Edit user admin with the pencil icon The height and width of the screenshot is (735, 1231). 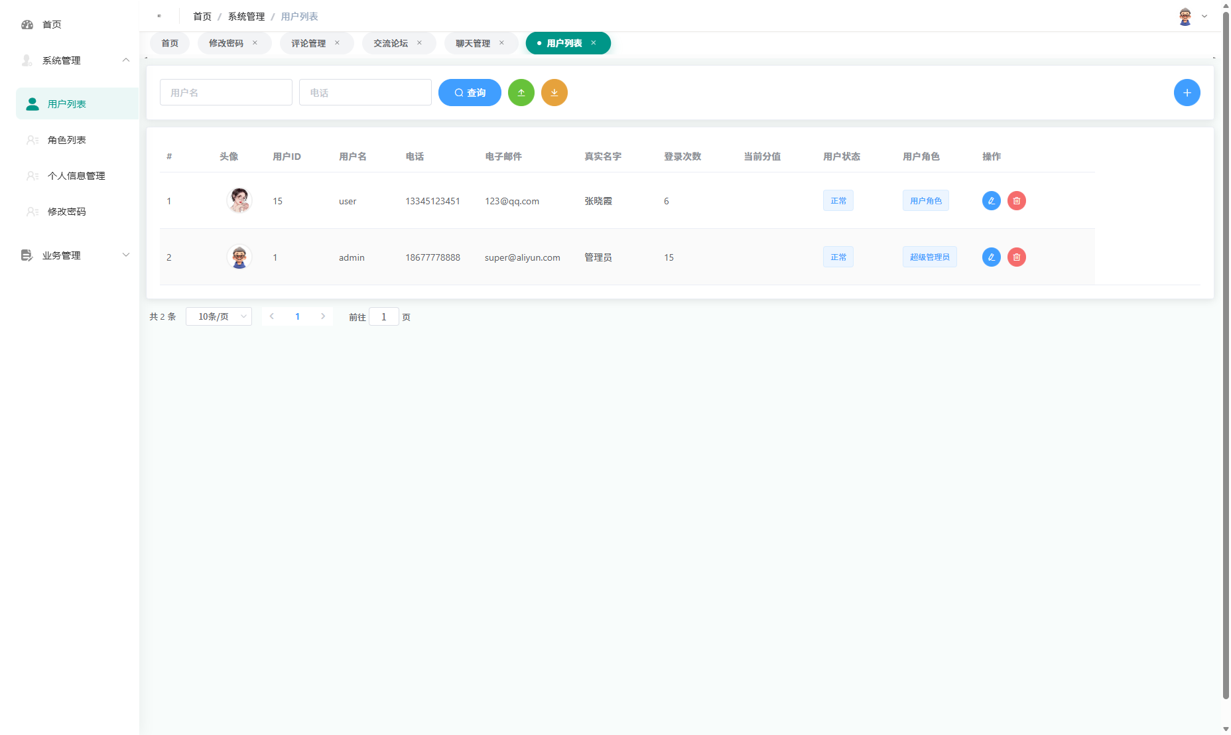point(991,257)
